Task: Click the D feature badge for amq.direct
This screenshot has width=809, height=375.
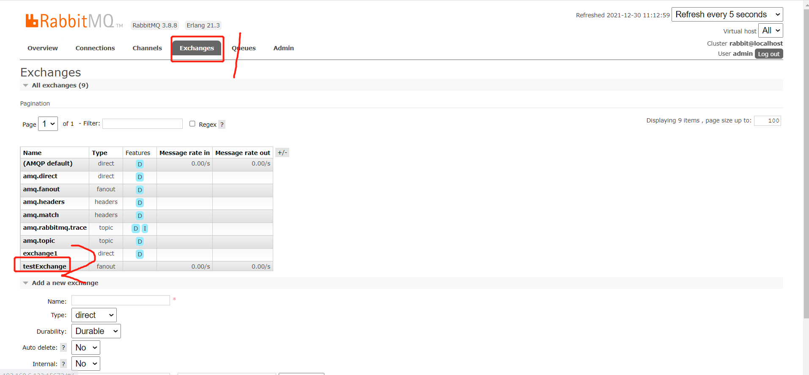Action: coord(140,177)
